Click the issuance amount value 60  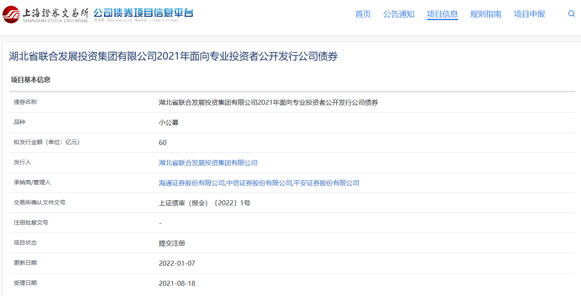click(x=163, y=143)
